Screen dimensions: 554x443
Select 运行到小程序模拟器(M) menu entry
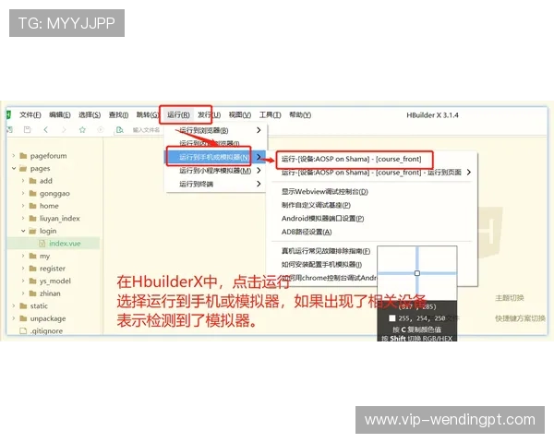[x=216, y=170]
